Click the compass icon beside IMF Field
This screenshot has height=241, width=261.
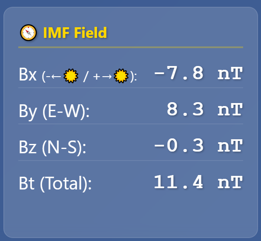point(28,33)
